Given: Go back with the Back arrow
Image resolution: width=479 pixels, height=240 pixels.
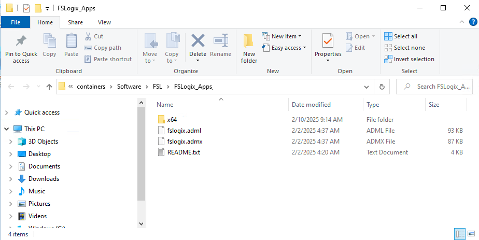Looking at the screenshot, I should [x=11, y=87].
